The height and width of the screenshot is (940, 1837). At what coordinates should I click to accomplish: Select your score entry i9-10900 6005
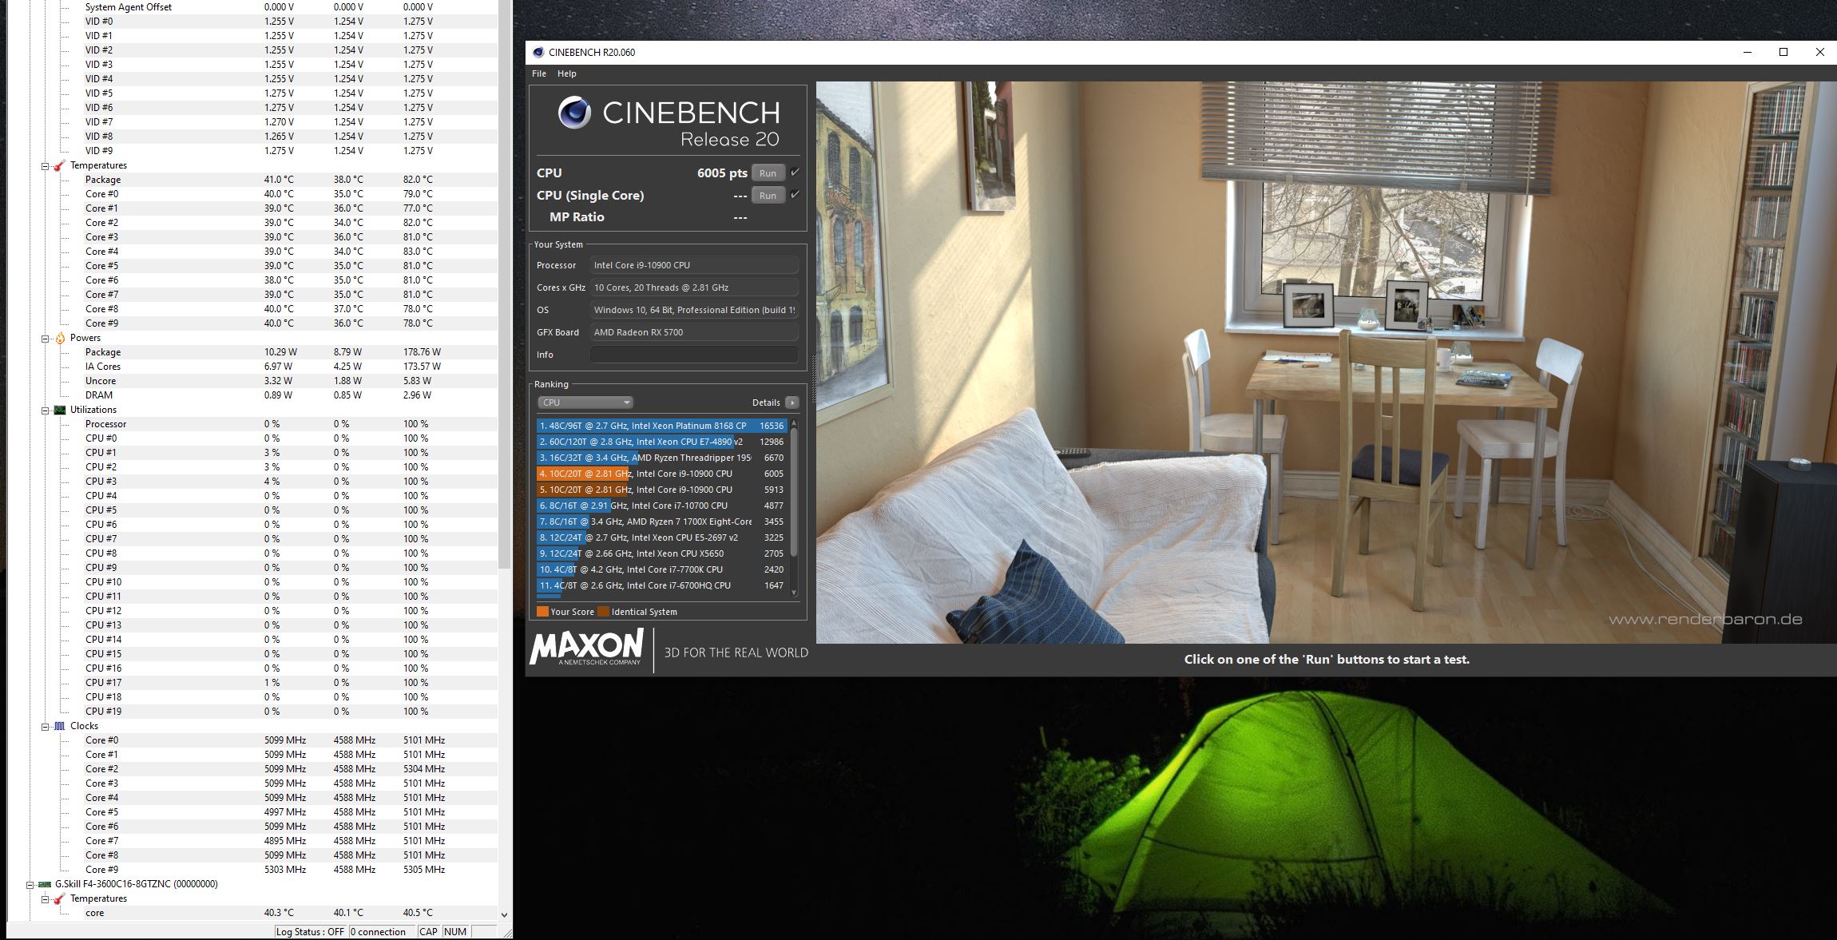tap(661, 474)
